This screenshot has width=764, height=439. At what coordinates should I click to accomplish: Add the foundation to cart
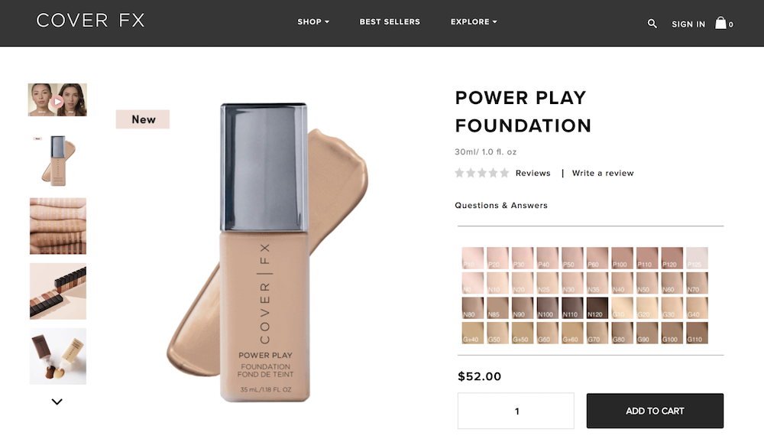click(655, 411)
